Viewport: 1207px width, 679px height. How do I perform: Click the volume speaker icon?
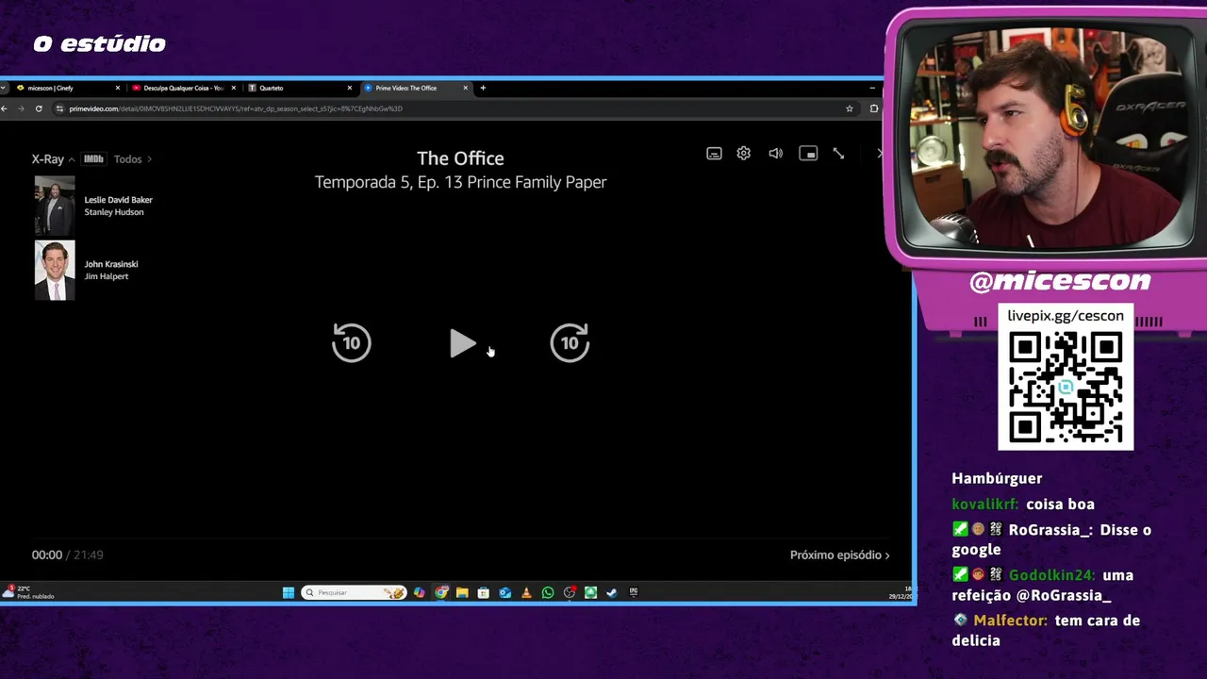tap(775, 154)
